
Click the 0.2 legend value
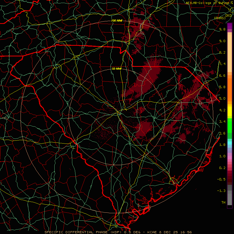(x=222, y=168)
